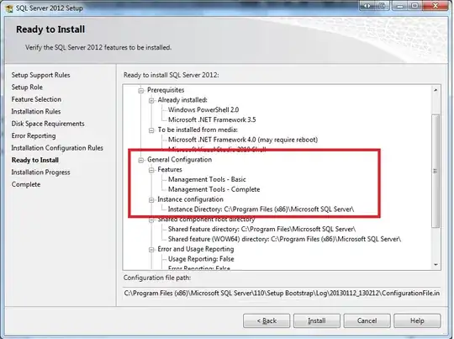Viewport: 454px width, 339px height.
Task: Click the SQL Server setup title bar icon
Action: tap(9, 8)
